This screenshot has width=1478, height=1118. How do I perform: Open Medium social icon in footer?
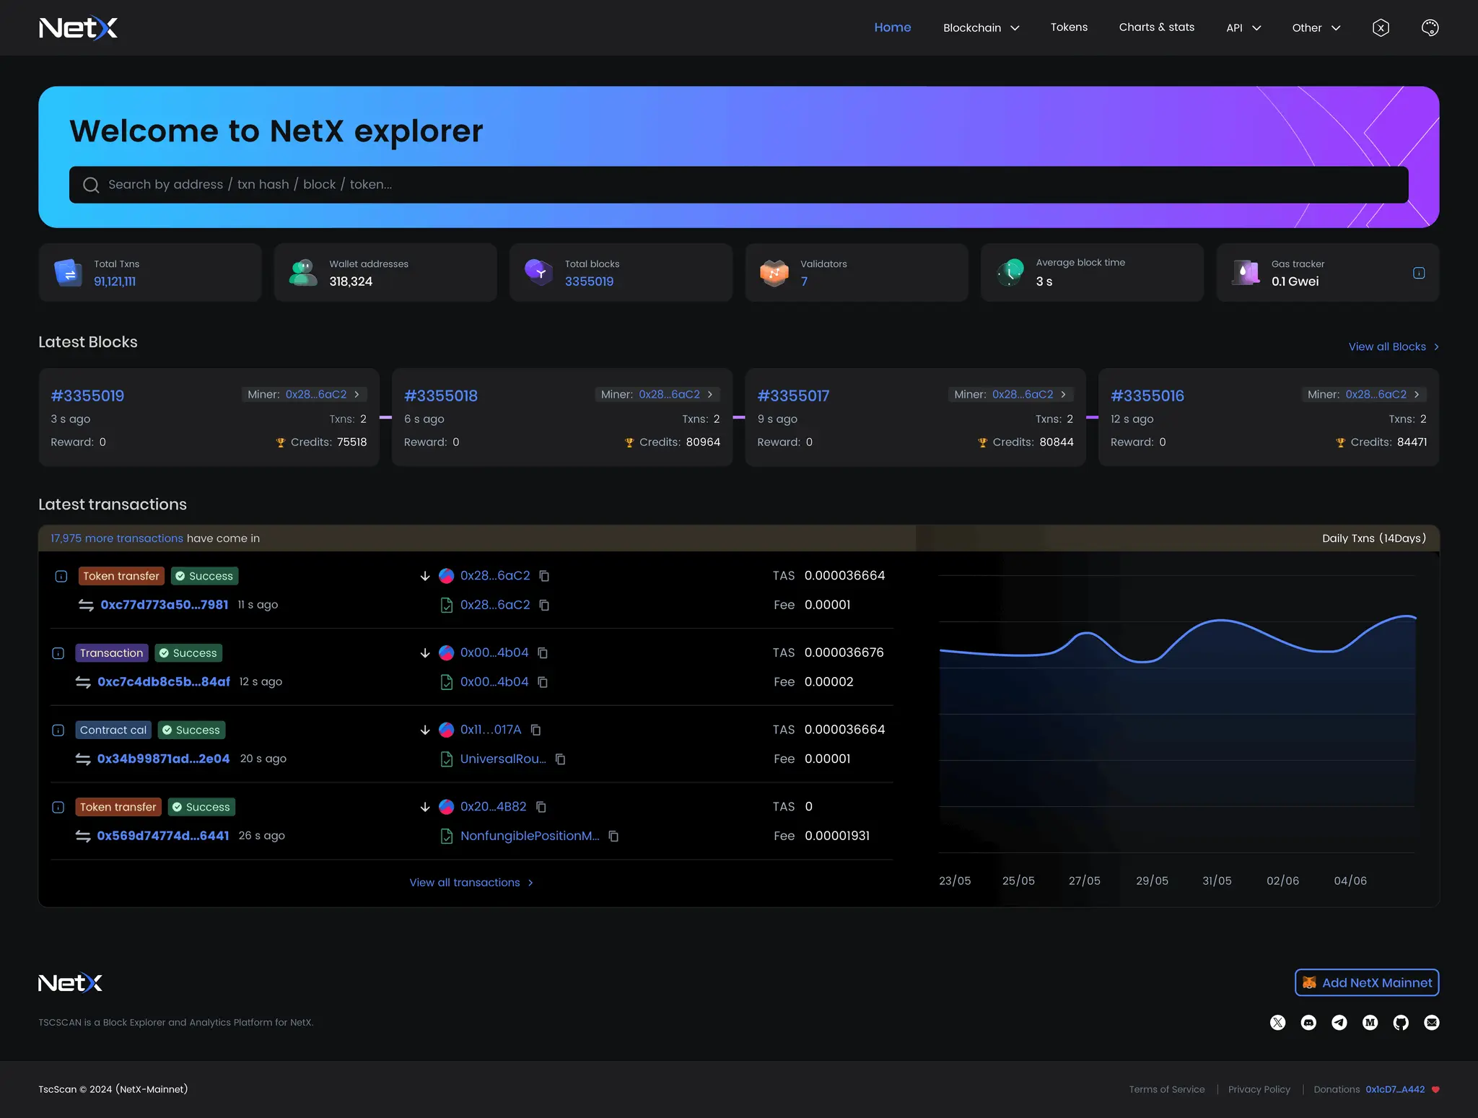(1370, 1023)
